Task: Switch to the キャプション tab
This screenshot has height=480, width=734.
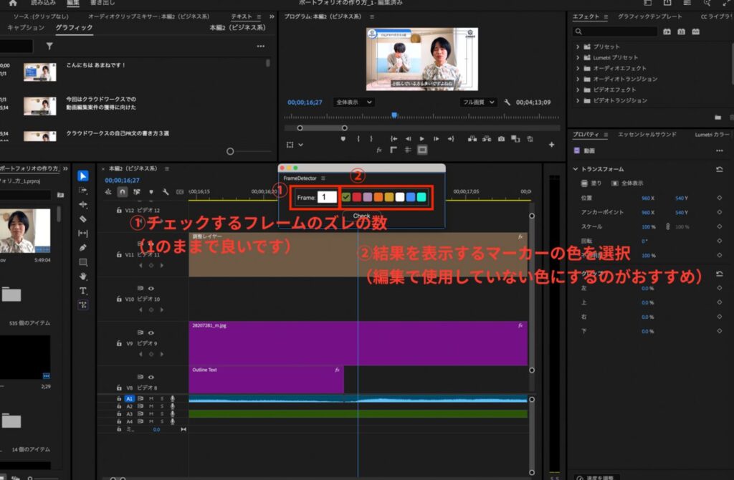Action: (x=26, y=28)
